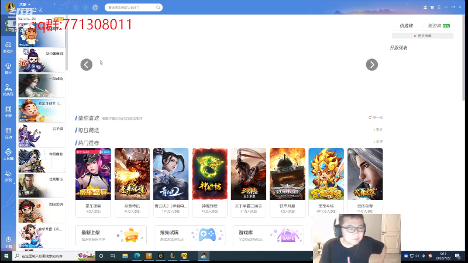
Task: Open the 豪车盛宴 game card
Action: 93,182
